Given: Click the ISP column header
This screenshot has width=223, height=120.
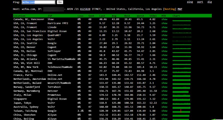Looking at the screenshot, I should click(x=50, y=16).
